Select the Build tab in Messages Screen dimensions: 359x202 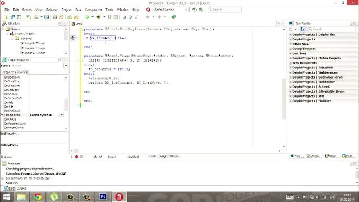point(10,189)
